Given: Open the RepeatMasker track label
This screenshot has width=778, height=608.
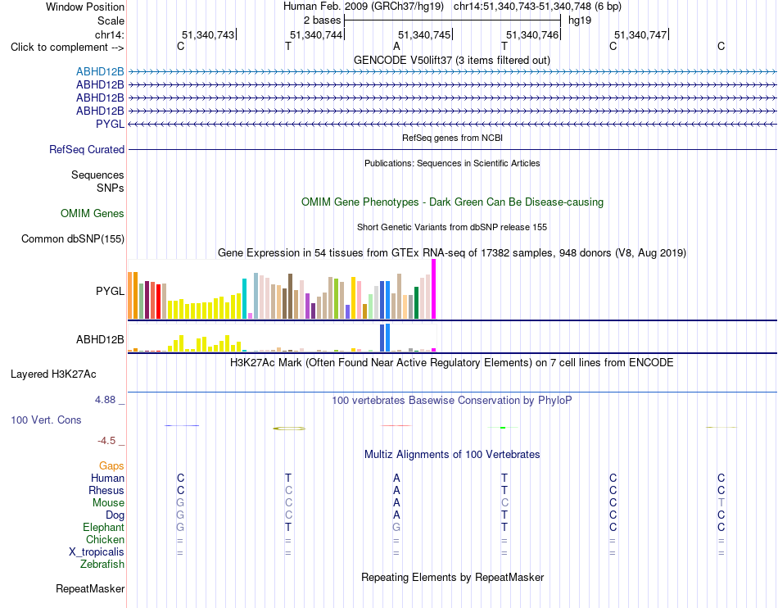Looking at the screenshot, I should 90,588.
